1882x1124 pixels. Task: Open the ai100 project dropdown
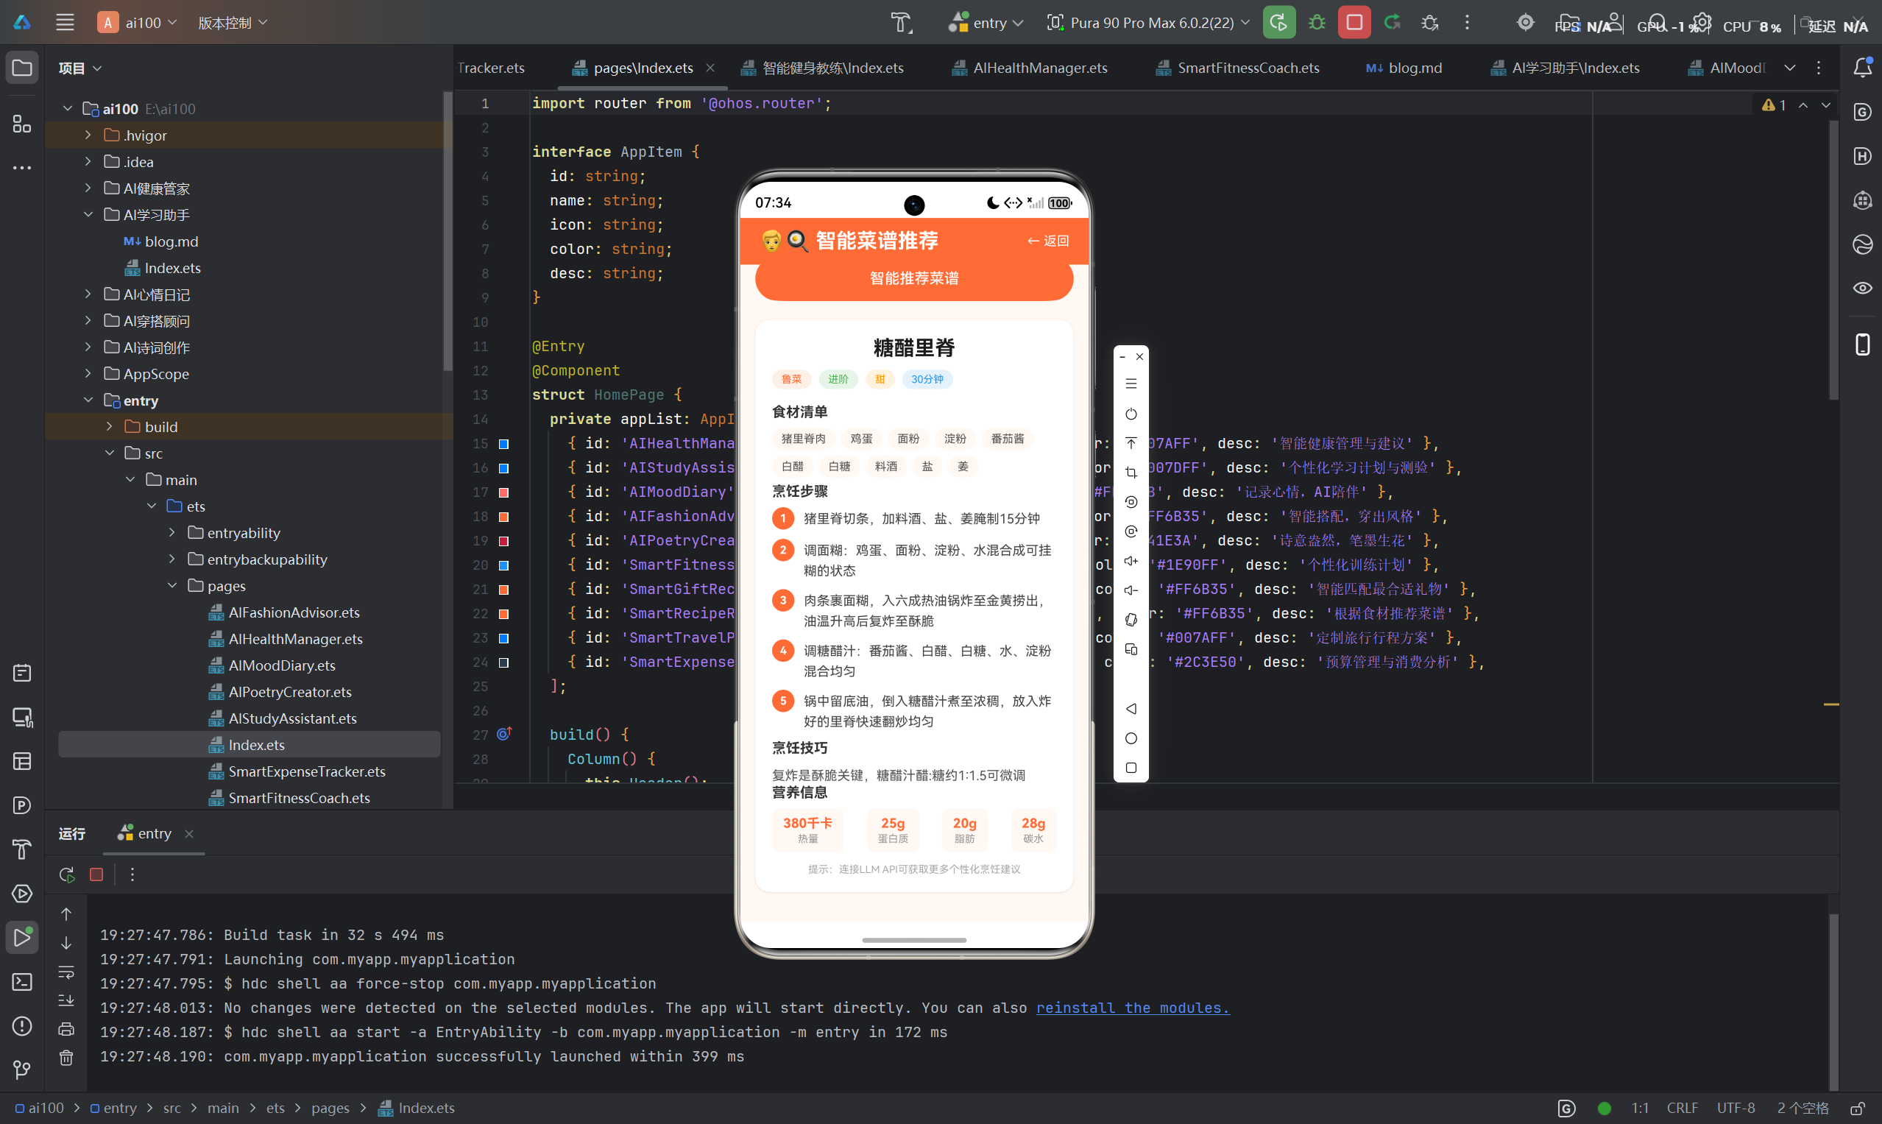tap(138, 23)
